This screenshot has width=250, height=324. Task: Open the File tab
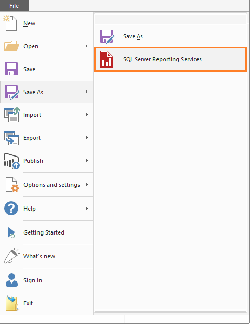pyautogui.click(x=14, y=6)
